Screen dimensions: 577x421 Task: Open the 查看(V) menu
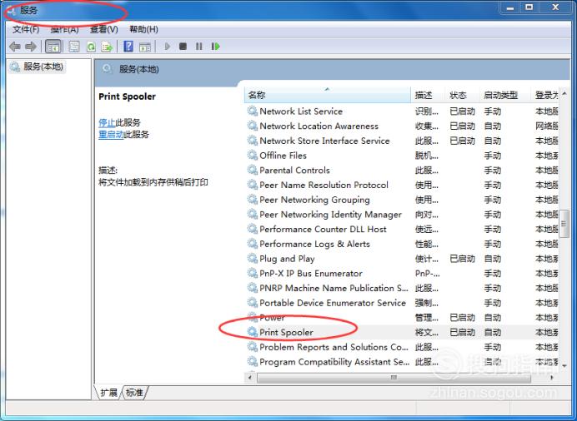(x=104, y=29)
